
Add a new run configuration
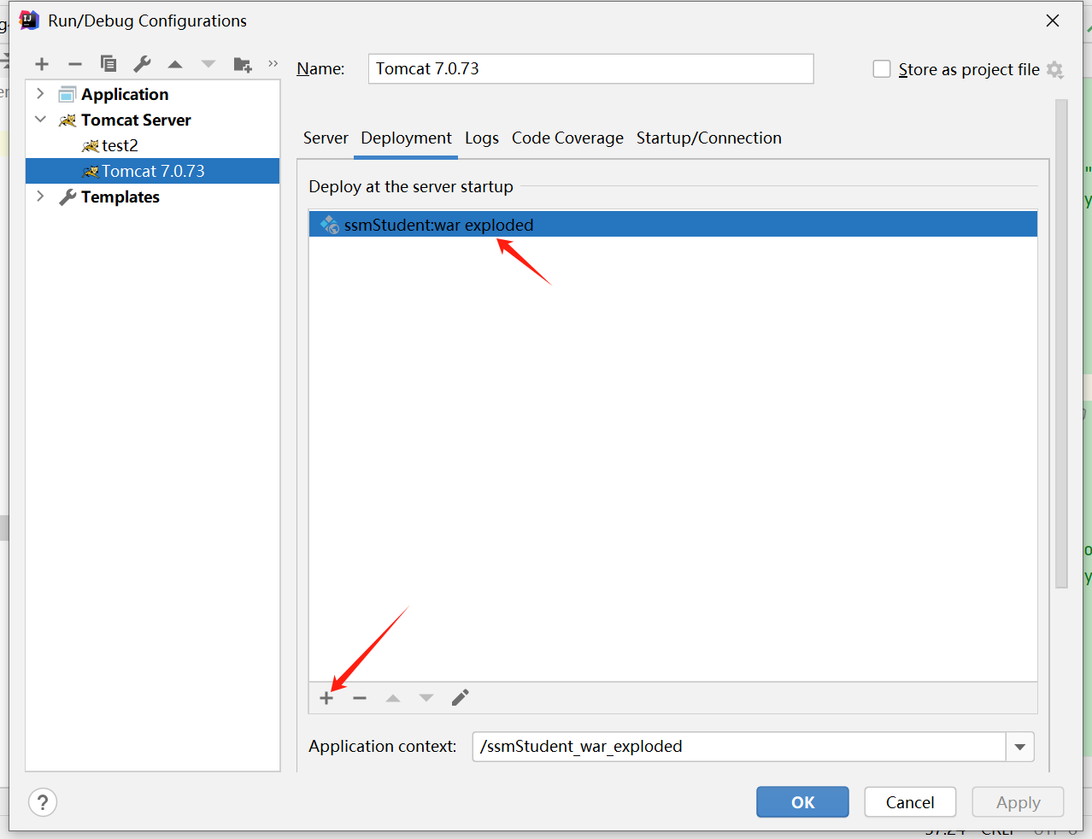(42, 64)
